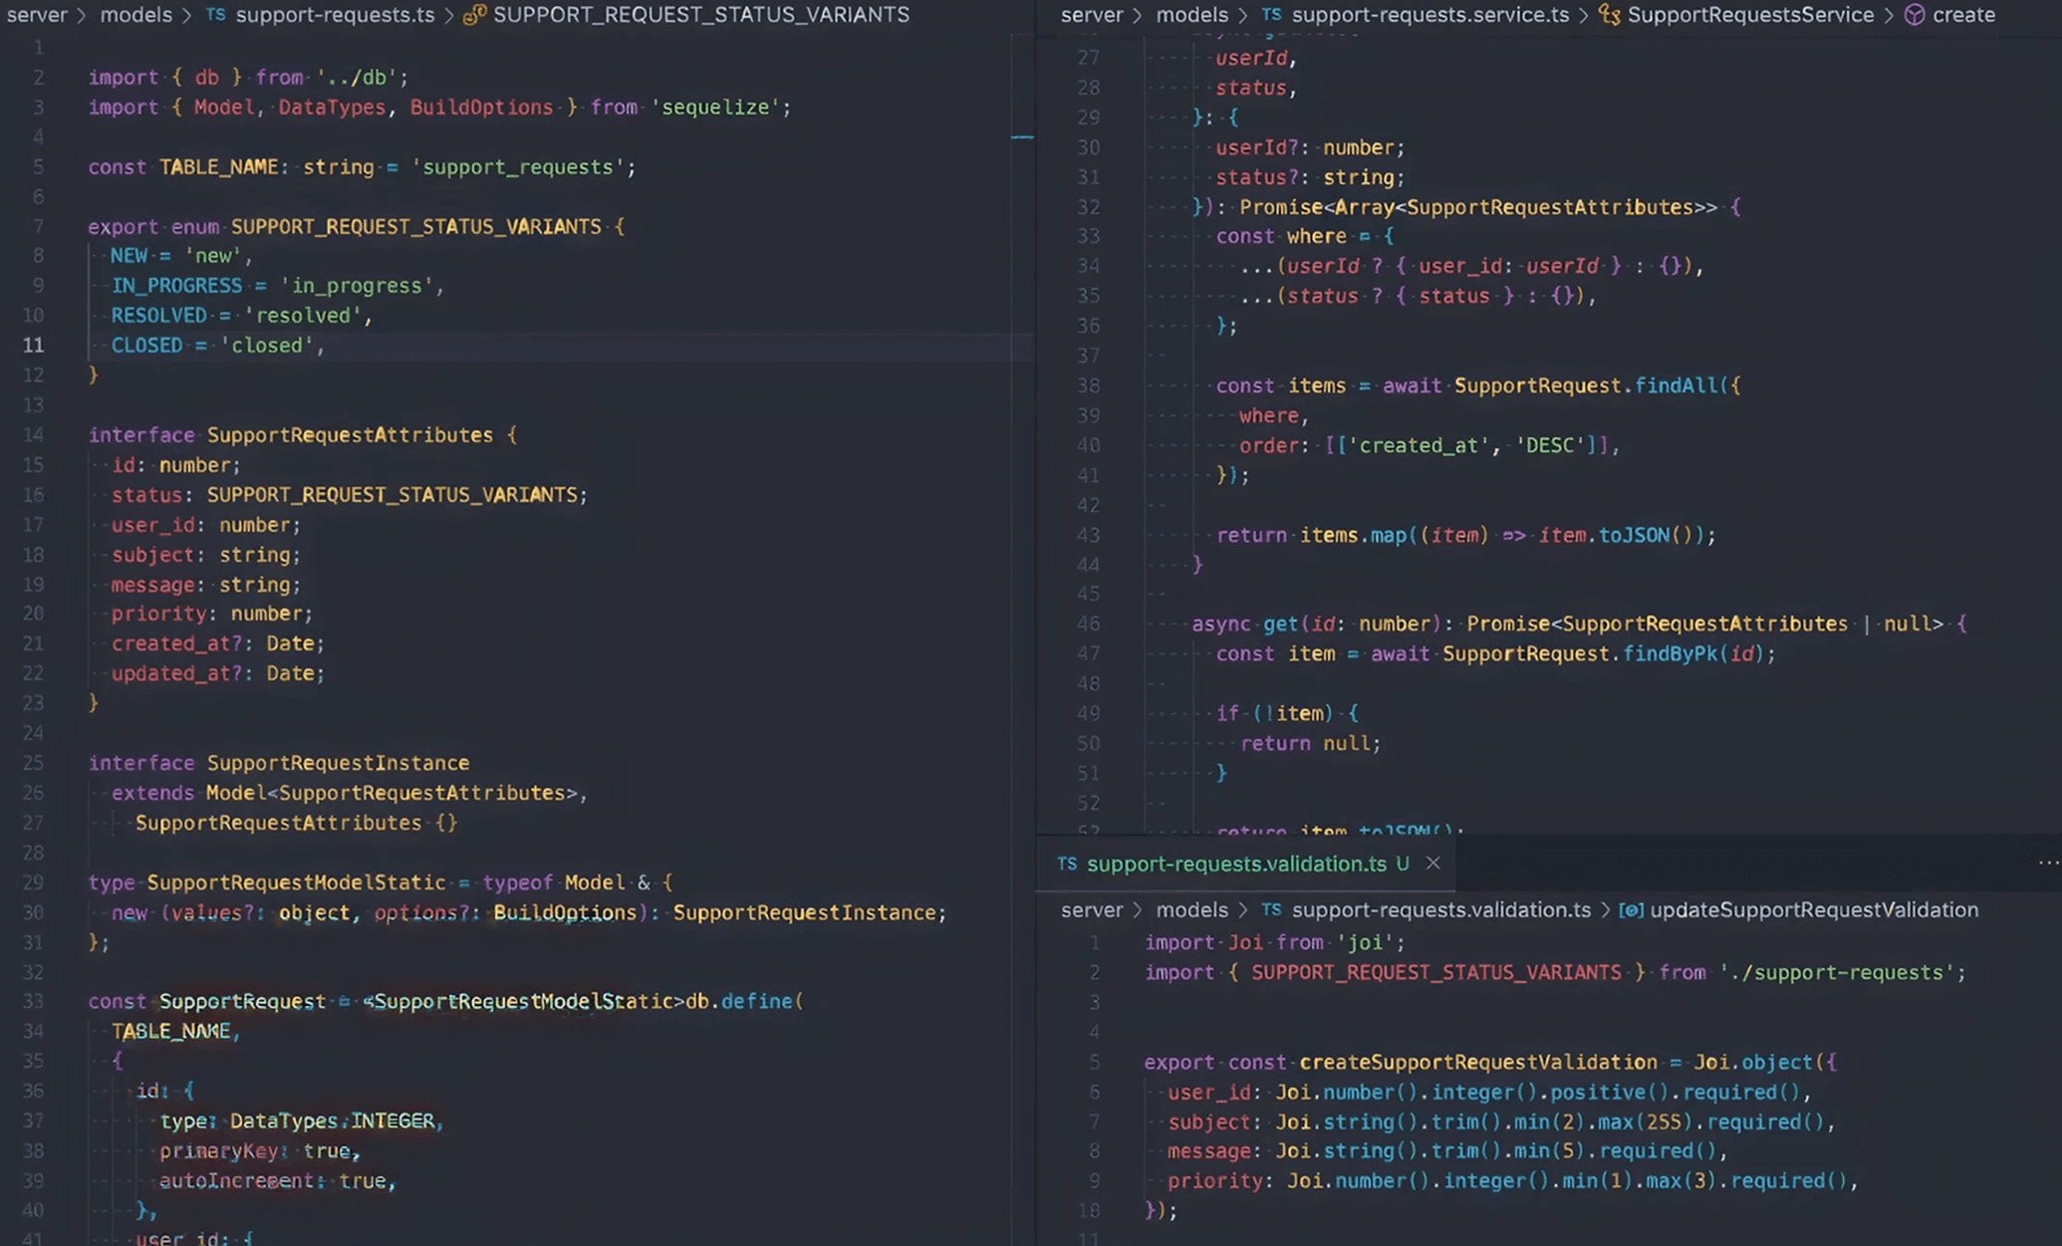Open SupportRequestsService breadcrumb symbol list
This screenshot has height=1246, width=2062.
pyautogui.click(x=1750, y=15)
